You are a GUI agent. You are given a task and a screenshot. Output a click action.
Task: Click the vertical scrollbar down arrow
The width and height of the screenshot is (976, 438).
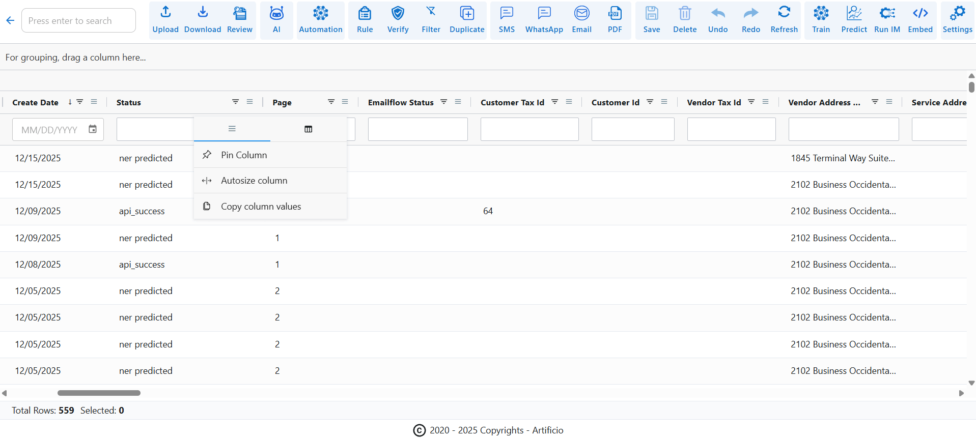[x=971, y=383]
